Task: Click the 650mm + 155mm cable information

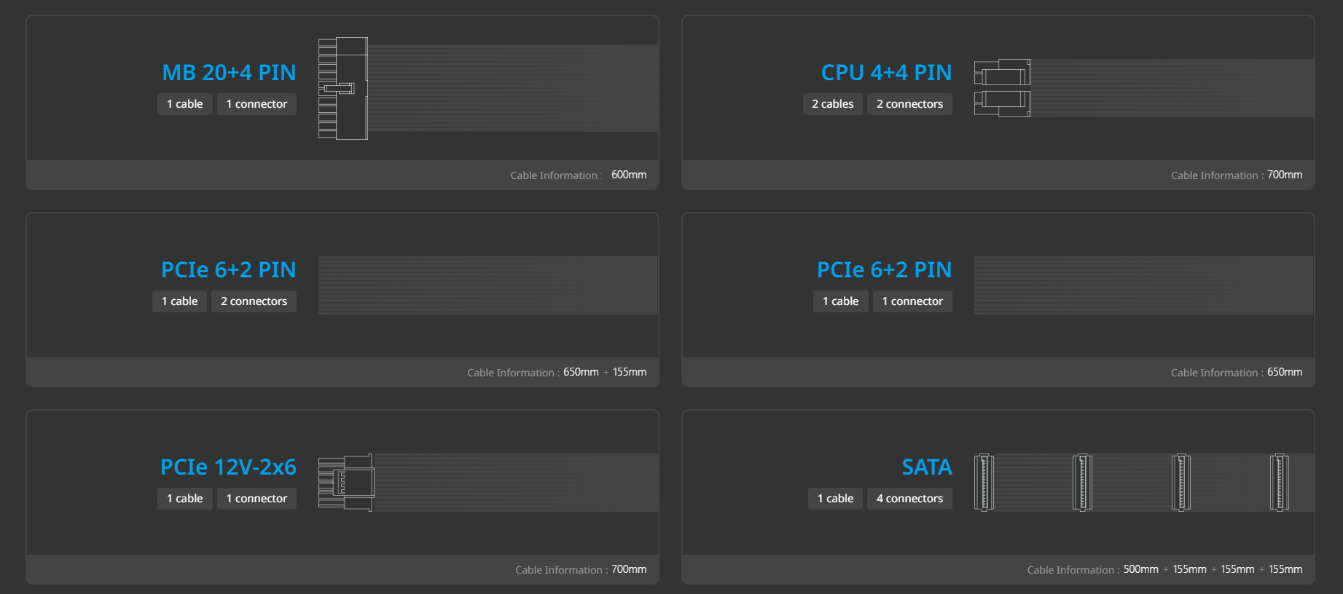Action: click(605, 372)
